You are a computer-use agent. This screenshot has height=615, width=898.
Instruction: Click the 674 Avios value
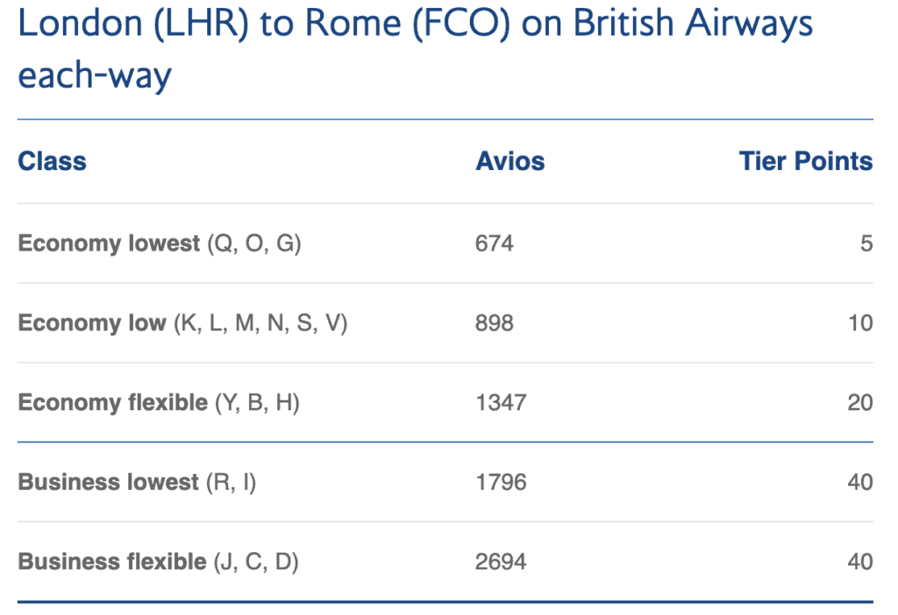(x=495, y=244)
